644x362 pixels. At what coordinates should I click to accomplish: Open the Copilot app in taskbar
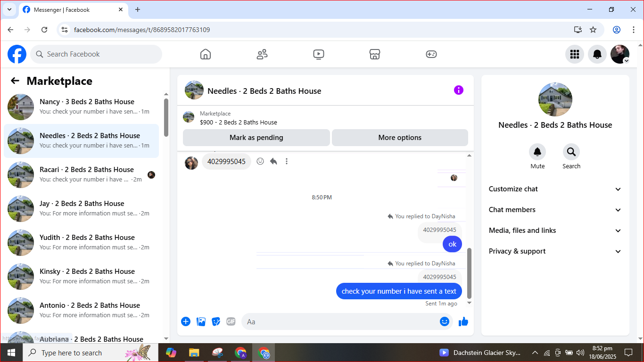click(x=171, y=353)
